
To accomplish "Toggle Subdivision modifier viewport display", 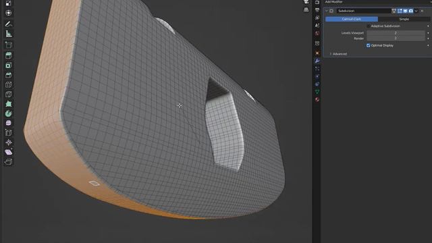I will (405, 11).
